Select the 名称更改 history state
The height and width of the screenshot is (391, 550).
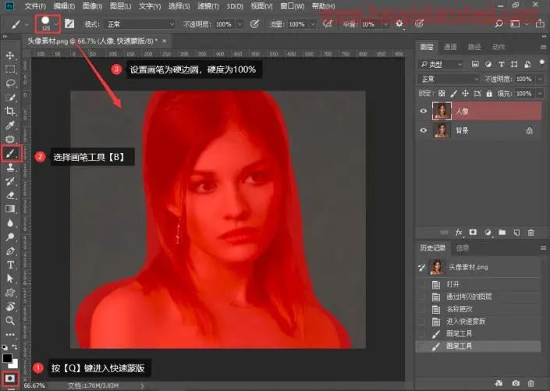pos(479,309)
